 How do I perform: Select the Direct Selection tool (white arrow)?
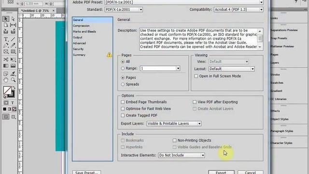tap(13, 19)
